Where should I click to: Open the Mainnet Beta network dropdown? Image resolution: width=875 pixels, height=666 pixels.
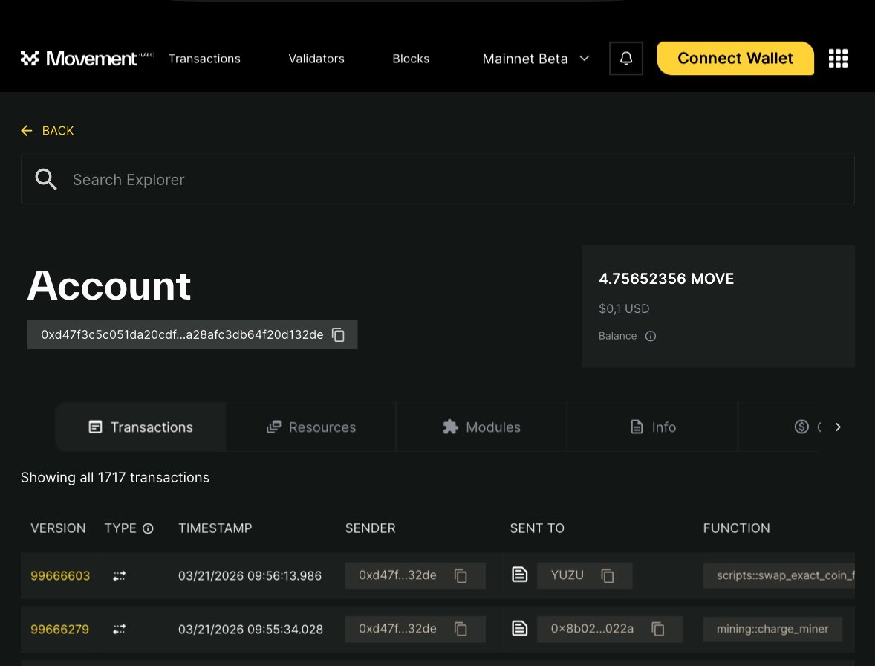(536, 58)
